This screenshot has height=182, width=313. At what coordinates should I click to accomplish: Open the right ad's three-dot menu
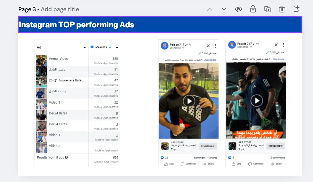(283, 45)
